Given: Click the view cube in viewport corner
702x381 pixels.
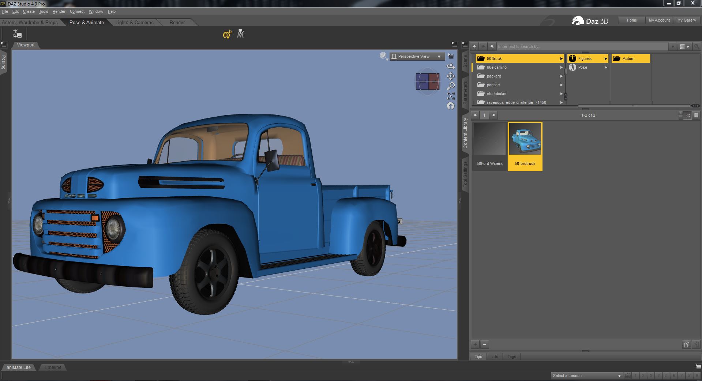Looking at the screenshot, I should click(427, 81).
